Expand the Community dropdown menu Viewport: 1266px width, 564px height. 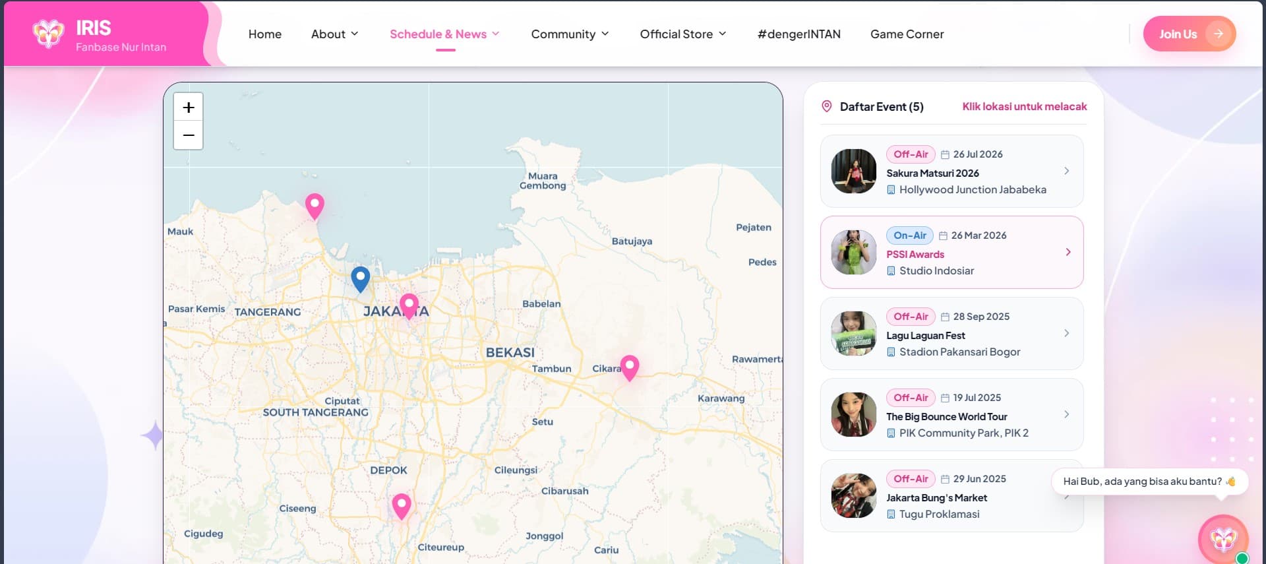click(570, 34)
